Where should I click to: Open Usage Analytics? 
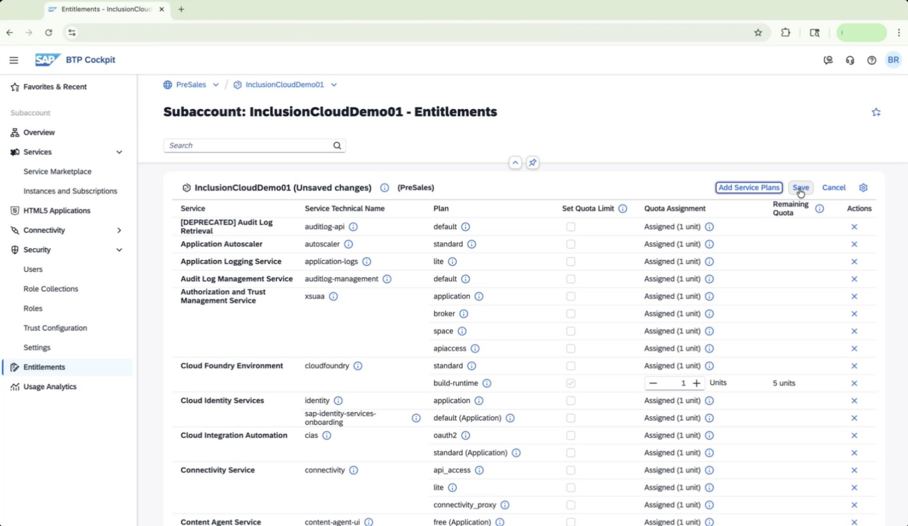[x=50, y=387]
